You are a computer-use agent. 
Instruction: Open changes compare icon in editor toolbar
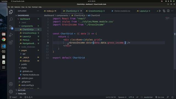tap(164, 11)
